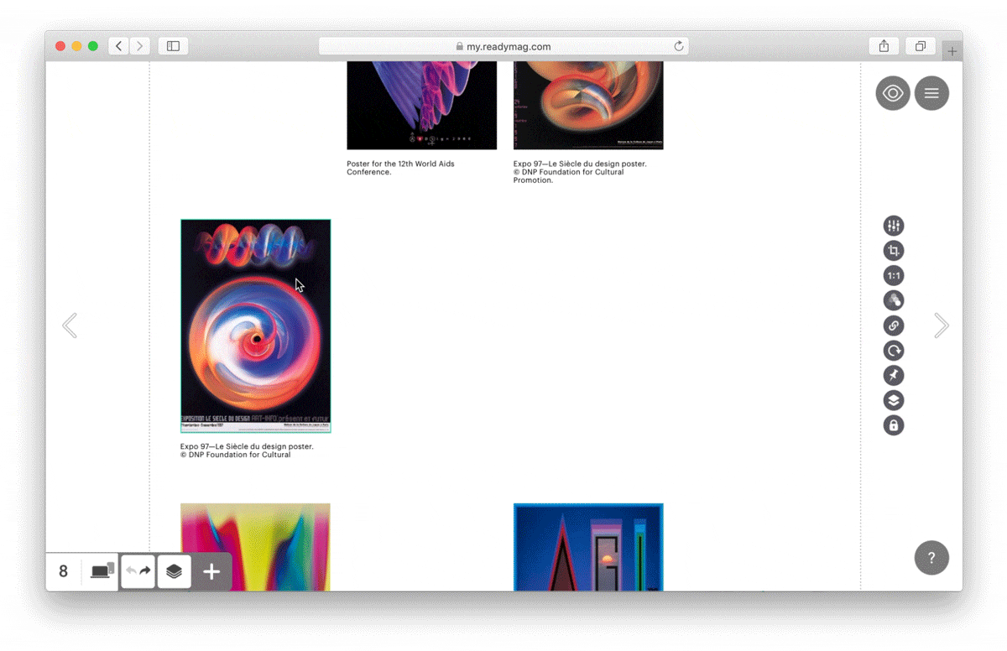Navigate to the previous page with the left chevron
The height and width of the screenshot is (651, 1007).
(x=70, y=325)
